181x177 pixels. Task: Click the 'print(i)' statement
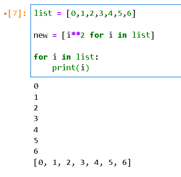(x=70, y=68)
